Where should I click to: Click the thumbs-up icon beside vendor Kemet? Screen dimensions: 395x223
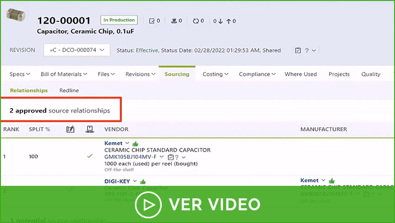[135, 144]
